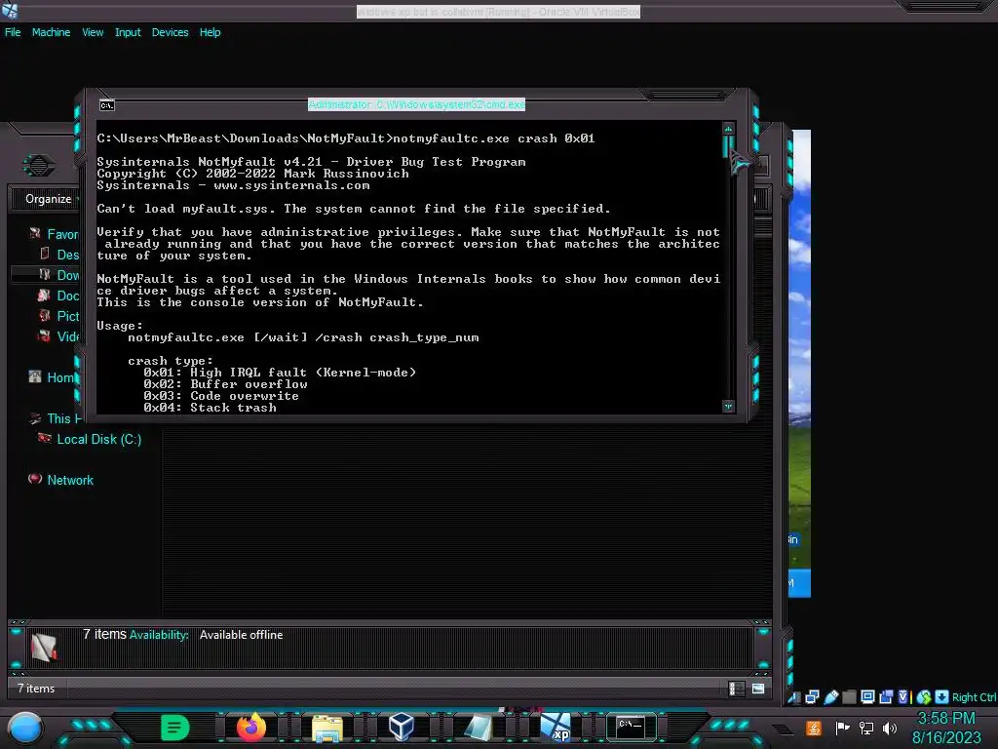Screen dimensions: 998x749
Task: Click the folder thumbnail in details pane
Action: point(44,648)
